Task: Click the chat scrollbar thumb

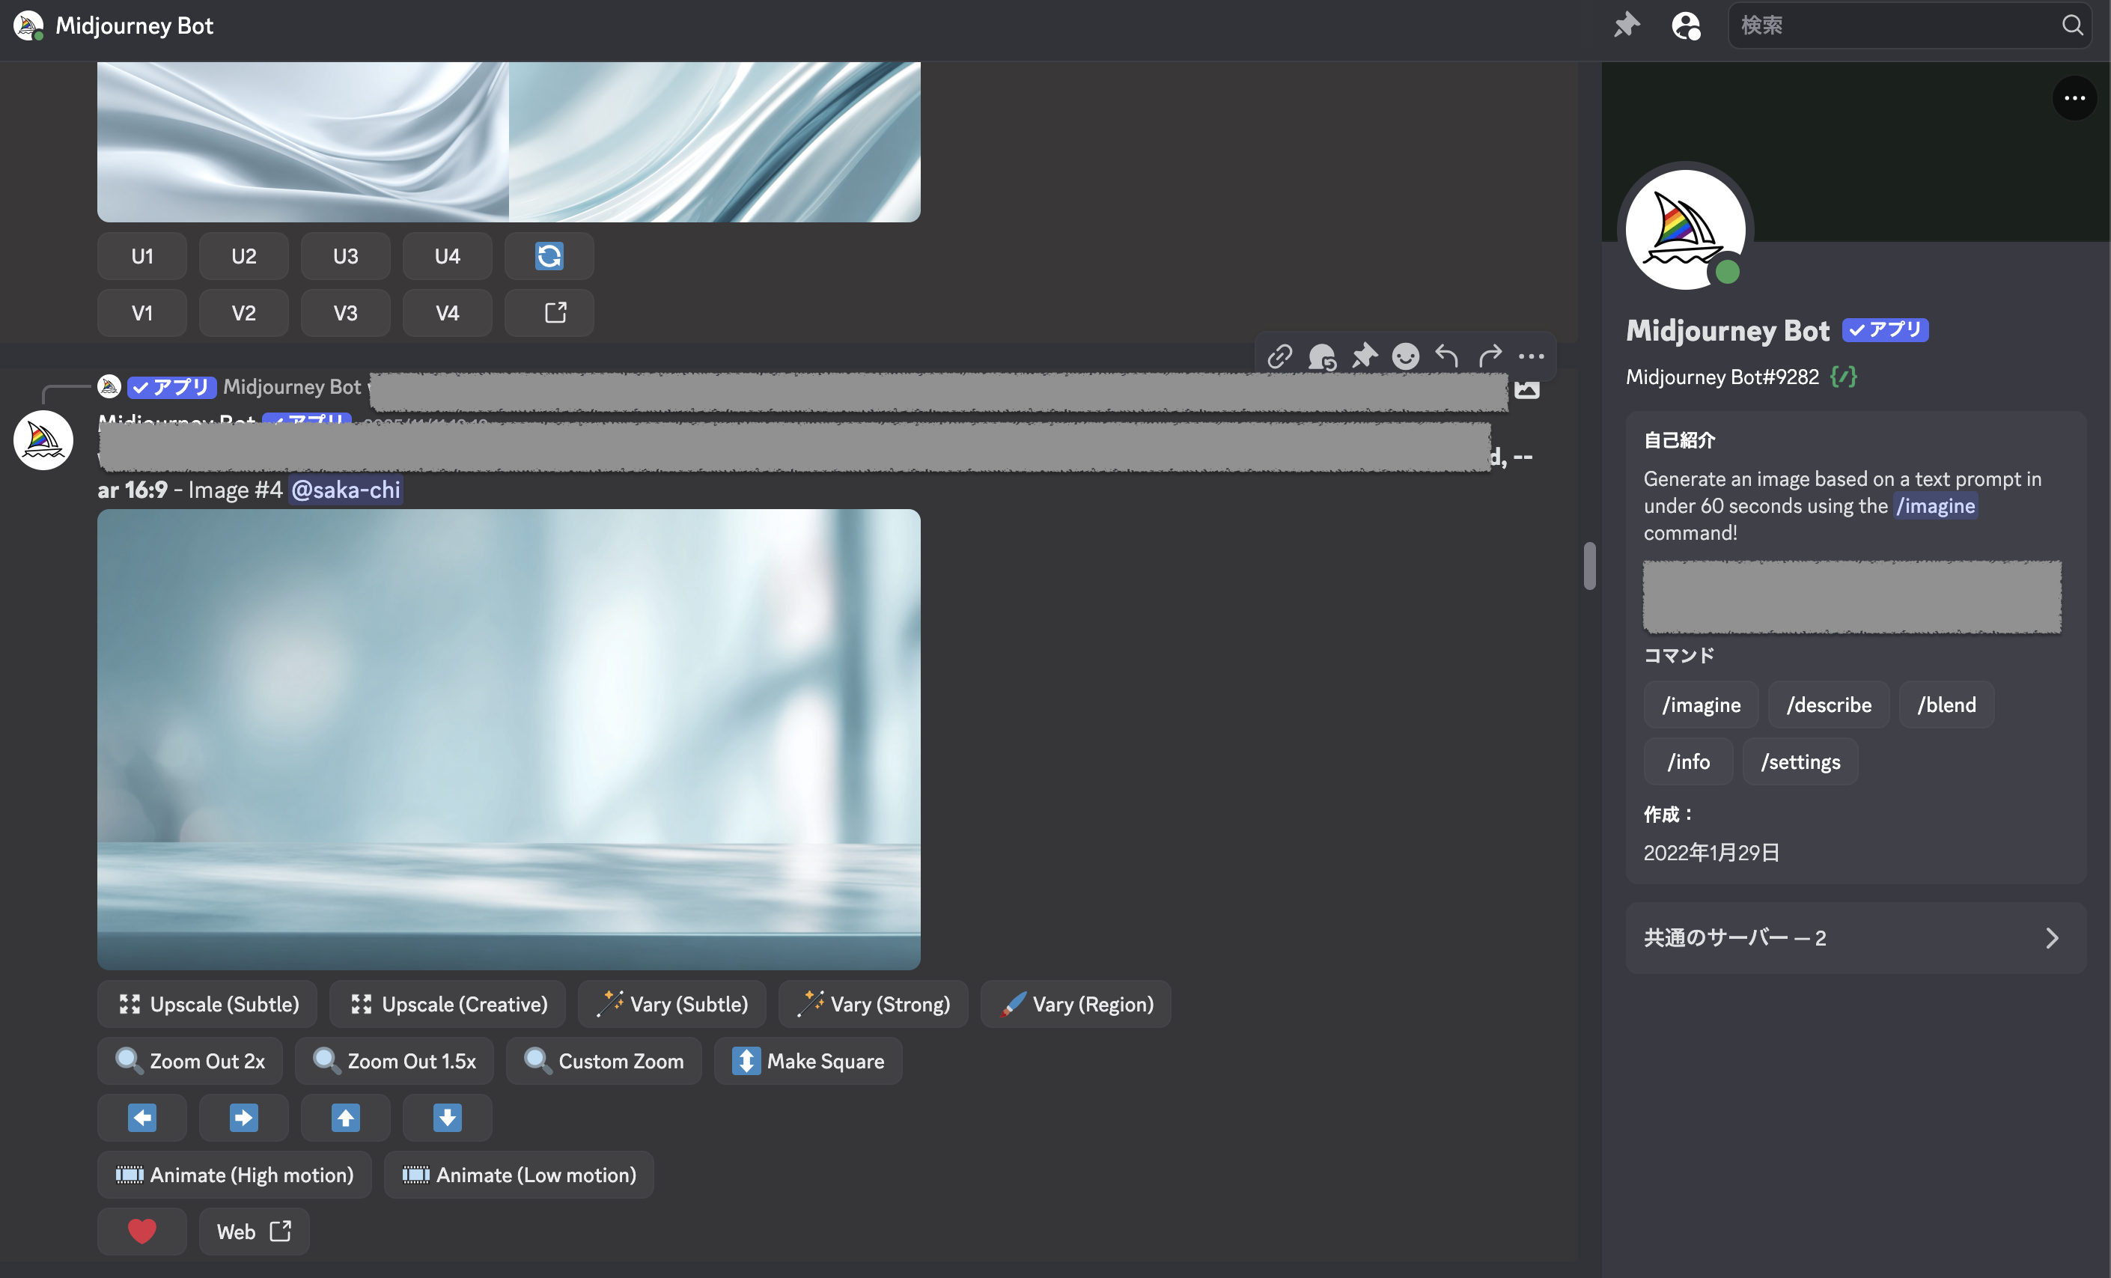Action: pyautogui.click(x=1589, y=565)
